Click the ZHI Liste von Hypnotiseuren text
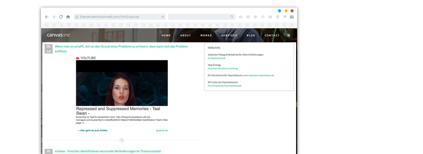Screen dimensions: 423x154 click(223, 82)
